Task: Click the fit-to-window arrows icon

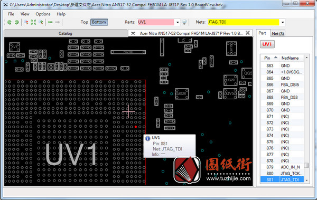Action: [33, 22]
